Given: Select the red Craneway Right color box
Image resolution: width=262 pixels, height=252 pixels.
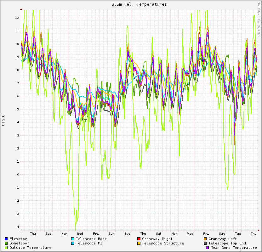Looking at the screenshot, I should [x=139, y=239].
